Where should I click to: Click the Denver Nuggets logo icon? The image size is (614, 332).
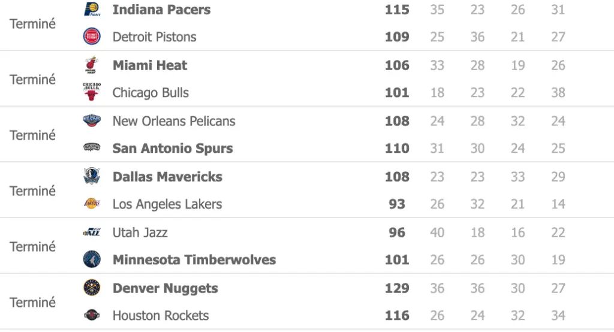(92, 288)
